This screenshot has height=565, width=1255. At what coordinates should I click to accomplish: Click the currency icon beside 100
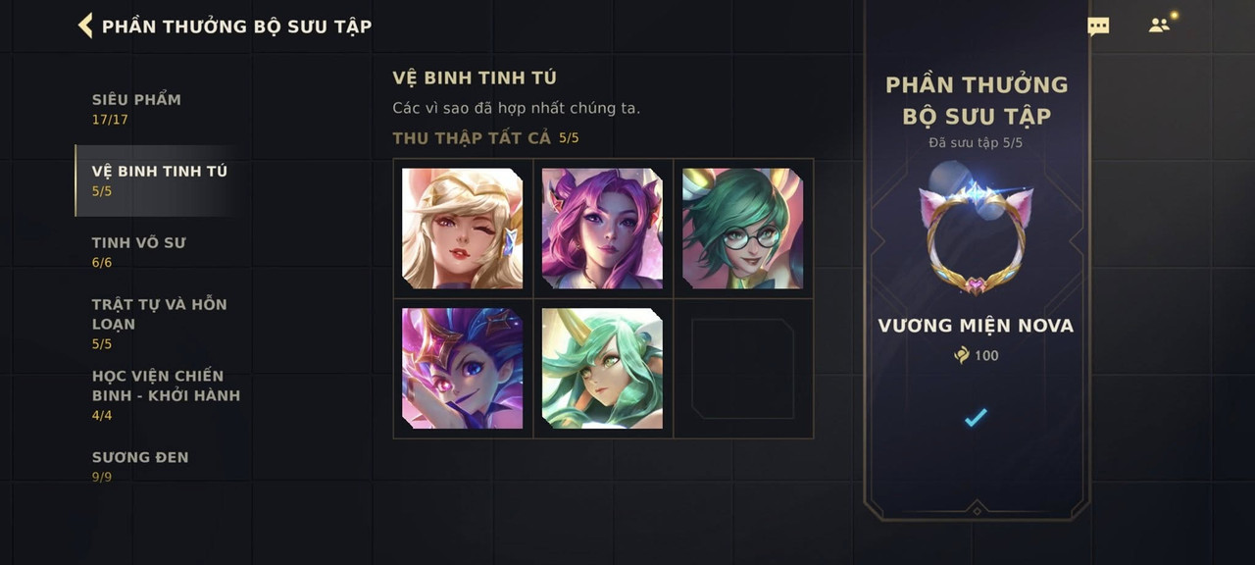coord(962,355)
